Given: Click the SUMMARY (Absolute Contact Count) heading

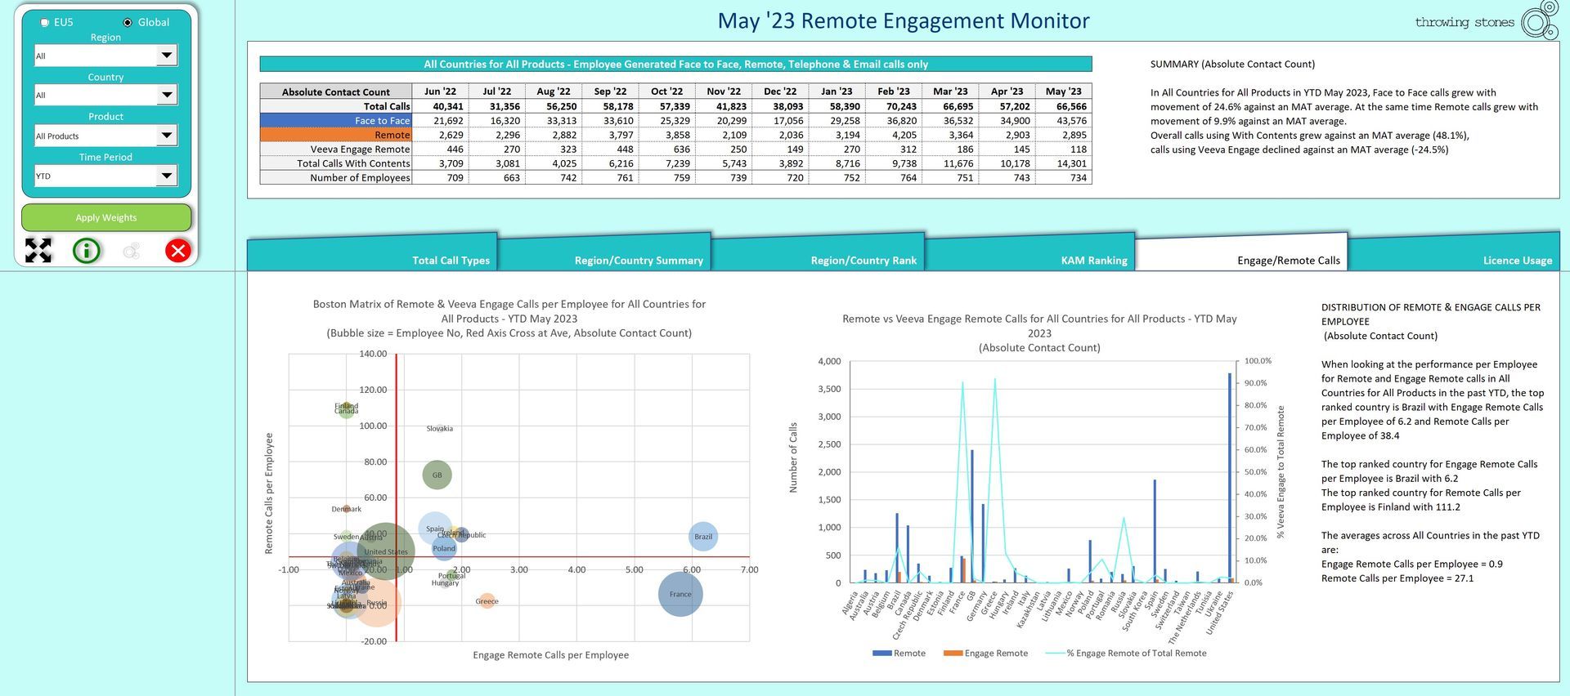Looking at the screenshot, I should 1232,64.
